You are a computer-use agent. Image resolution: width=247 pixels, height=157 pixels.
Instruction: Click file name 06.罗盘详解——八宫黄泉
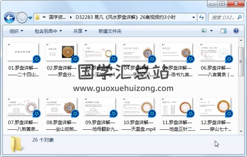coord(216,71)
